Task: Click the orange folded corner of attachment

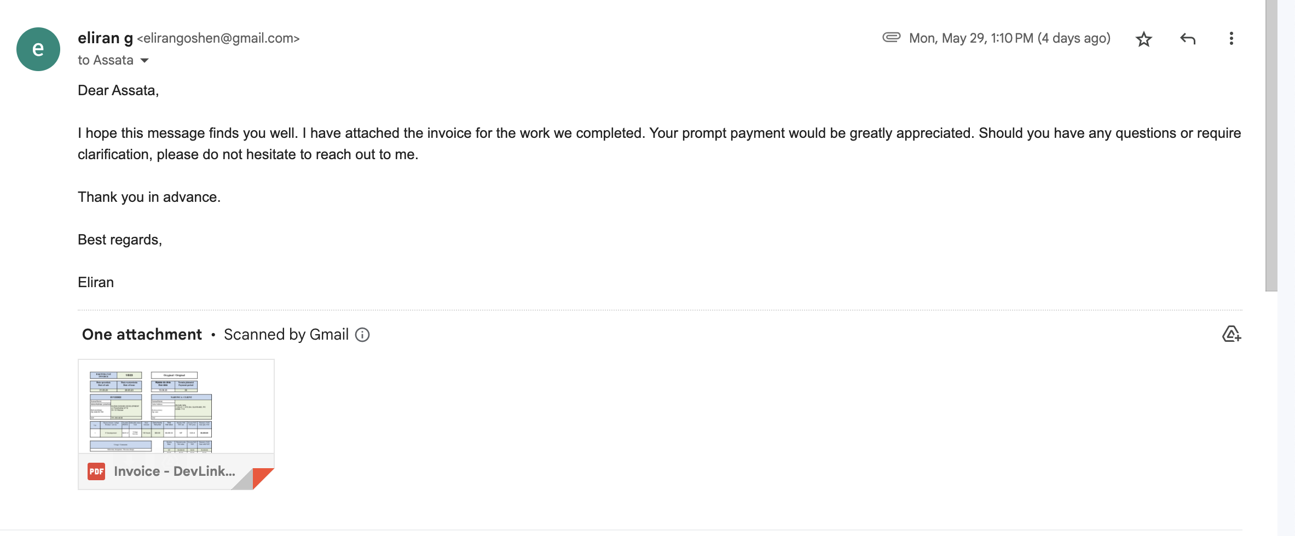Action: pyautogui.click(x=262, y=477)
